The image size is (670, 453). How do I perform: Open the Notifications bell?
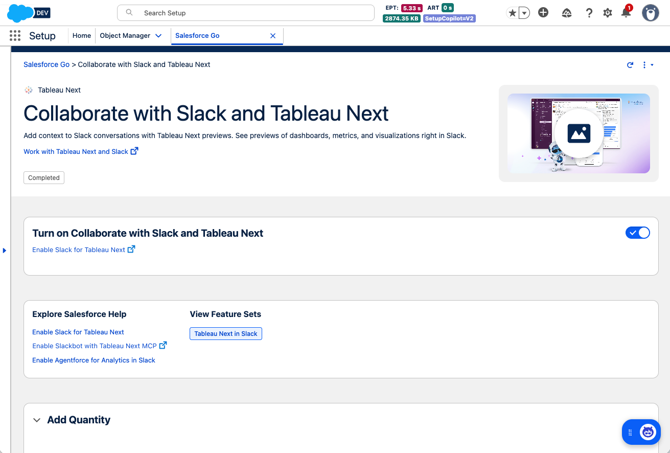pyautogui.click(x=626, y=13)
